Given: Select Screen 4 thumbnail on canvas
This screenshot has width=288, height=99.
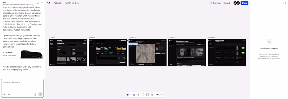Looking at the screenshot, I should tap(187, 53).
